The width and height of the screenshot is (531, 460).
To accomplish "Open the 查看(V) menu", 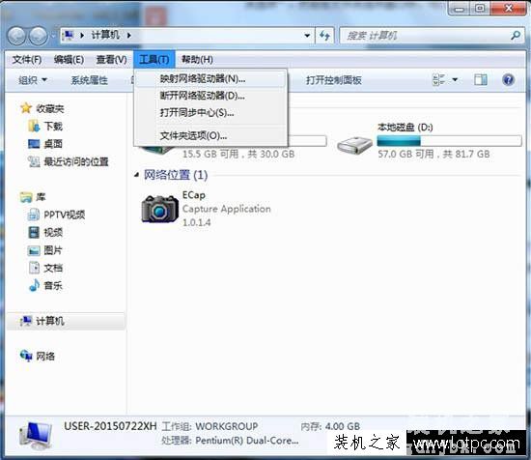I will coord(111,60).
